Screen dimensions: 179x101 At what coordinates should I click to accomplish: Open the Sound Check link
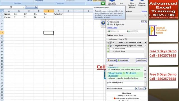click(x=112, y=27)
